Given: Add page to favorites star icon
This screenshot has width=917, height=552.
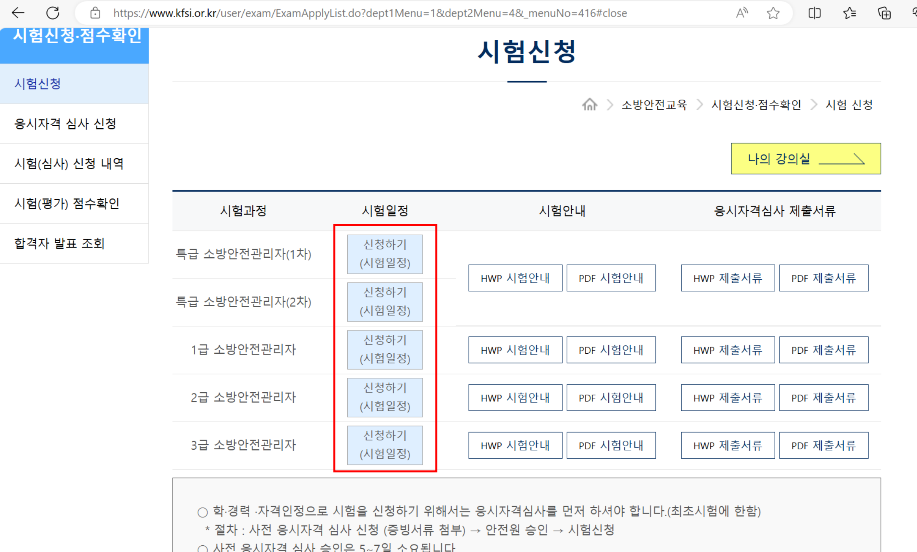Looking at the screenshot, I should [x=773, y=13].
